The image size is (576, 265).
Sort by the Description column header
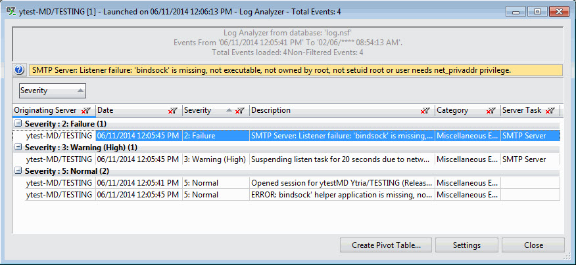[x=329, y=111]
